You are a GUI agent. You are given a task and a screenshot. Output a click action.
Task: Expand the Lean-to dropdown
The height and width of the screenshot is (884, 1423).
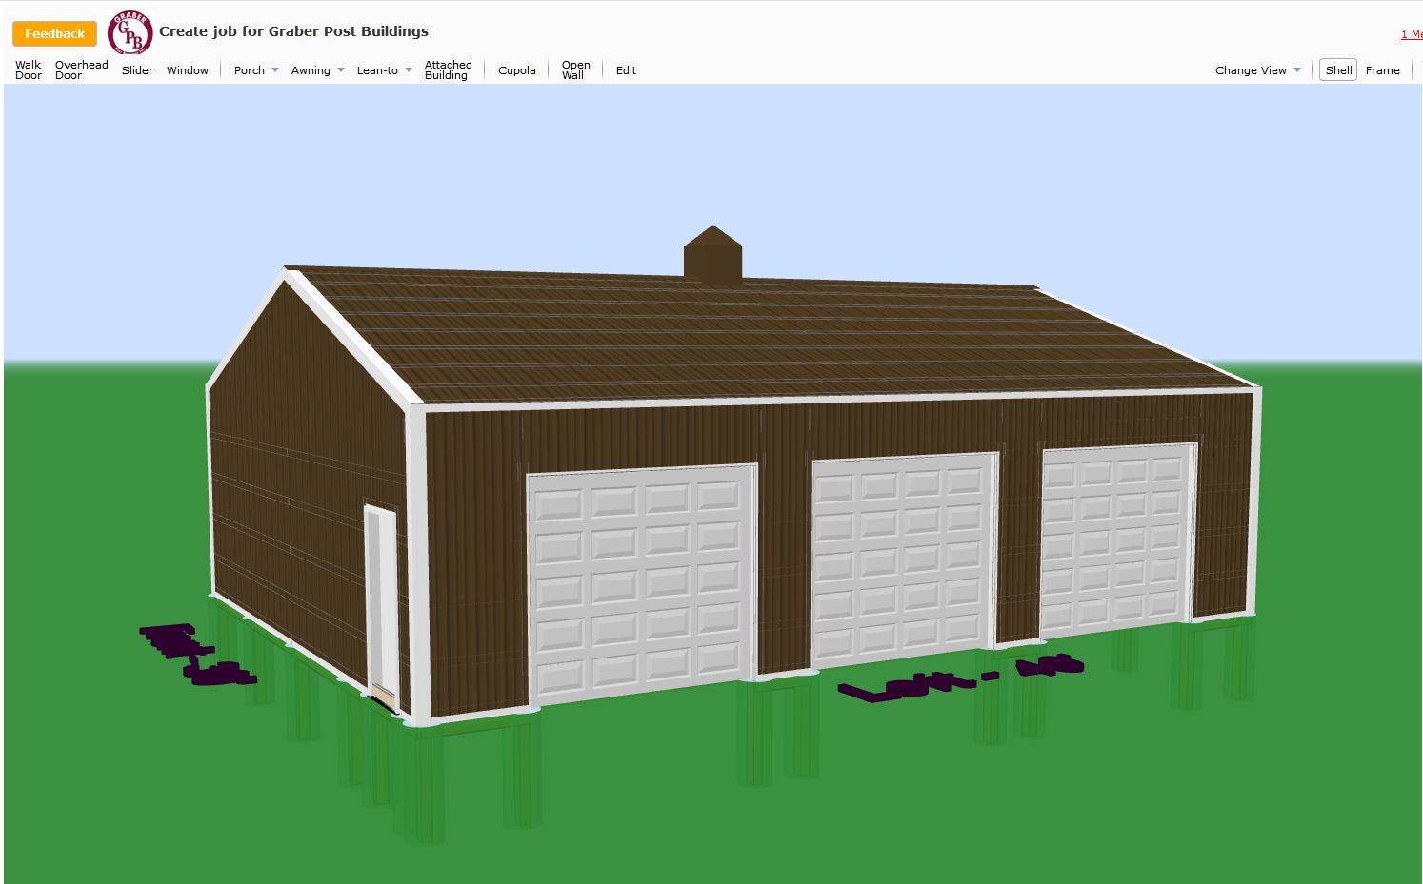coord(384,70)
